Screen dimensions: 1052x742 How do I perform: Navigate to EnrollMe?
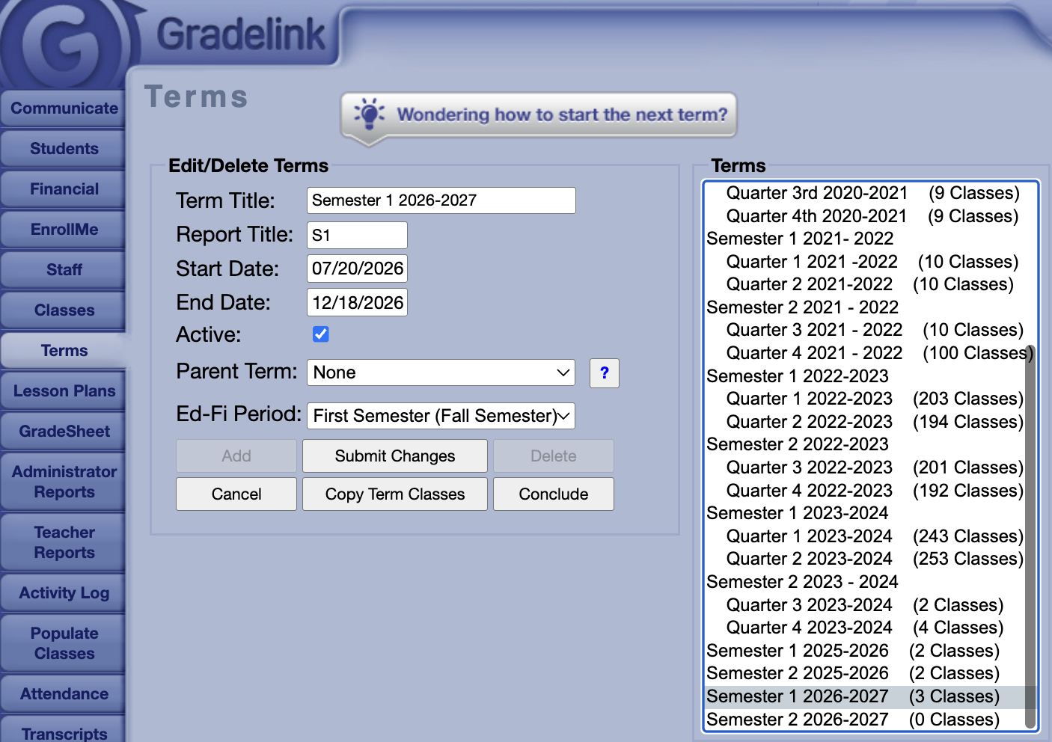[x=64, y=230]
